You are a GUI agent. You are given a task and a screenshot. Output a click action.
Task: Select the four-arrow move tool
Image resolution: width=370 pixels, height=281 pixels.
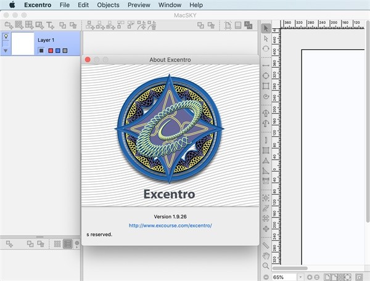pyautogui.click(x=266, y=229)
